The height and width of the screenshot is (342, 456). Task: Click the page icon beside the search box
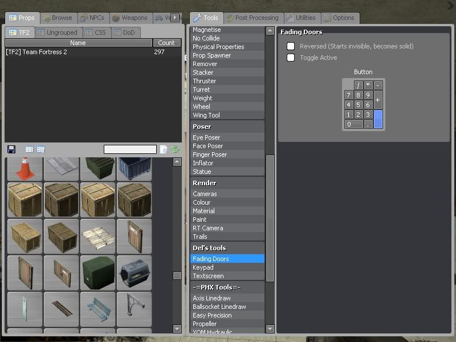click(x=164, y=149)
